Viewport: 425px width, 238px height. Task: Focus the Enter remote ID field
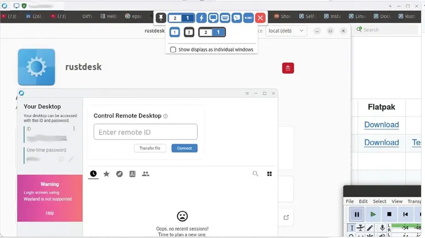[x=146, y=132]
